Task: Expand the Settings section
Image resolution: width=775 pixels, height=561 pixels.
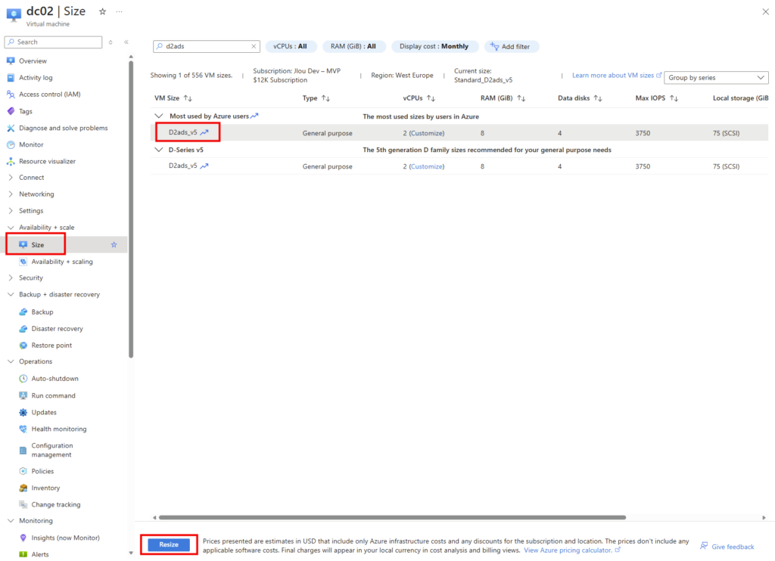Action: click(x=11, y=211)
